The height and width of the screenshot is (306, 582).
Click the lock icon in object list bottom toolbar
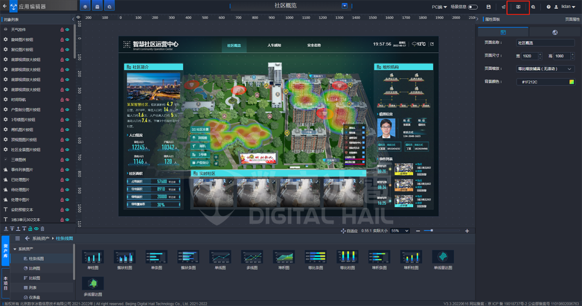[x=30, y=229]
